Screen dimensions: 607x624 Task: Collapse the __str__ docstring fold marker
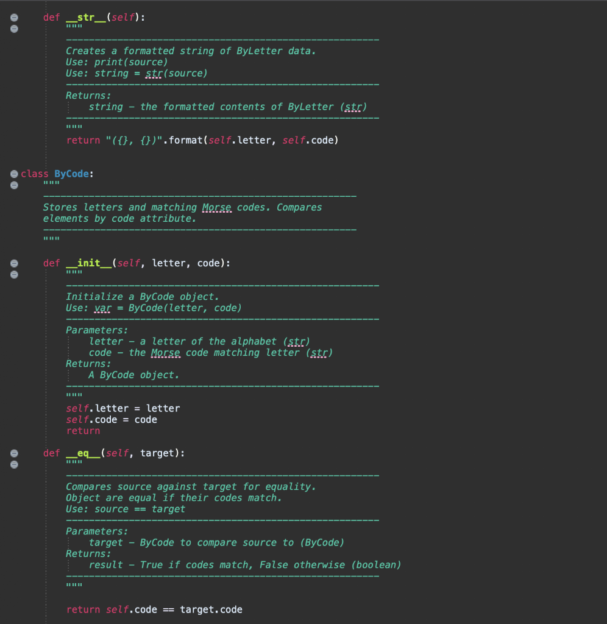13,28
